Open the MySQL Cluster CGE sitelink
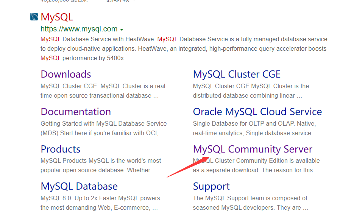The image size is (354, 215). tap(237, 74)
